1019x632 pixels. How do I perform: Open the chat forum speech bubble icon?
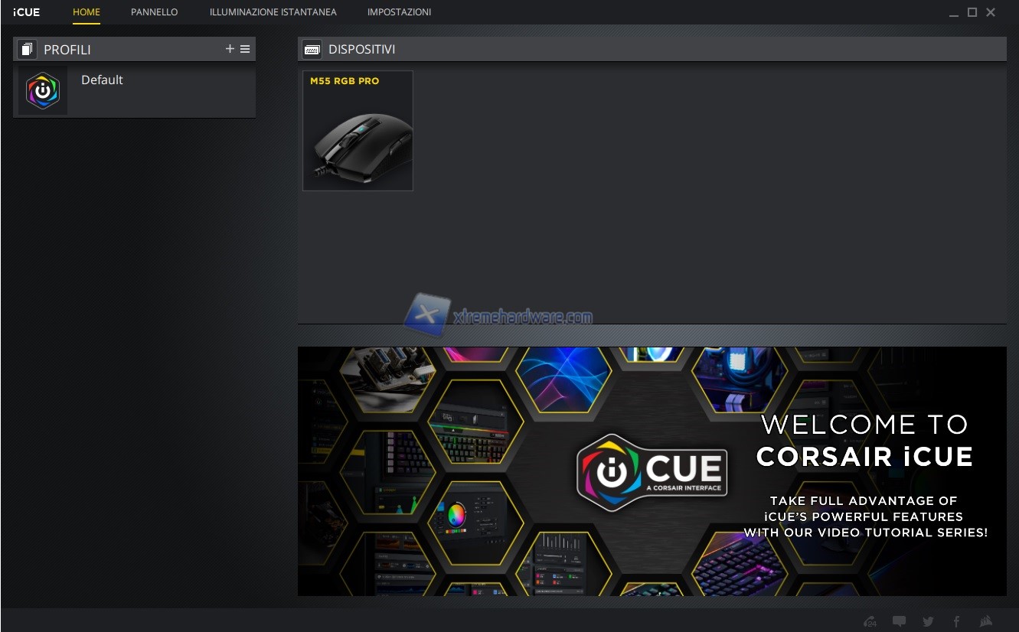[899, 621]
